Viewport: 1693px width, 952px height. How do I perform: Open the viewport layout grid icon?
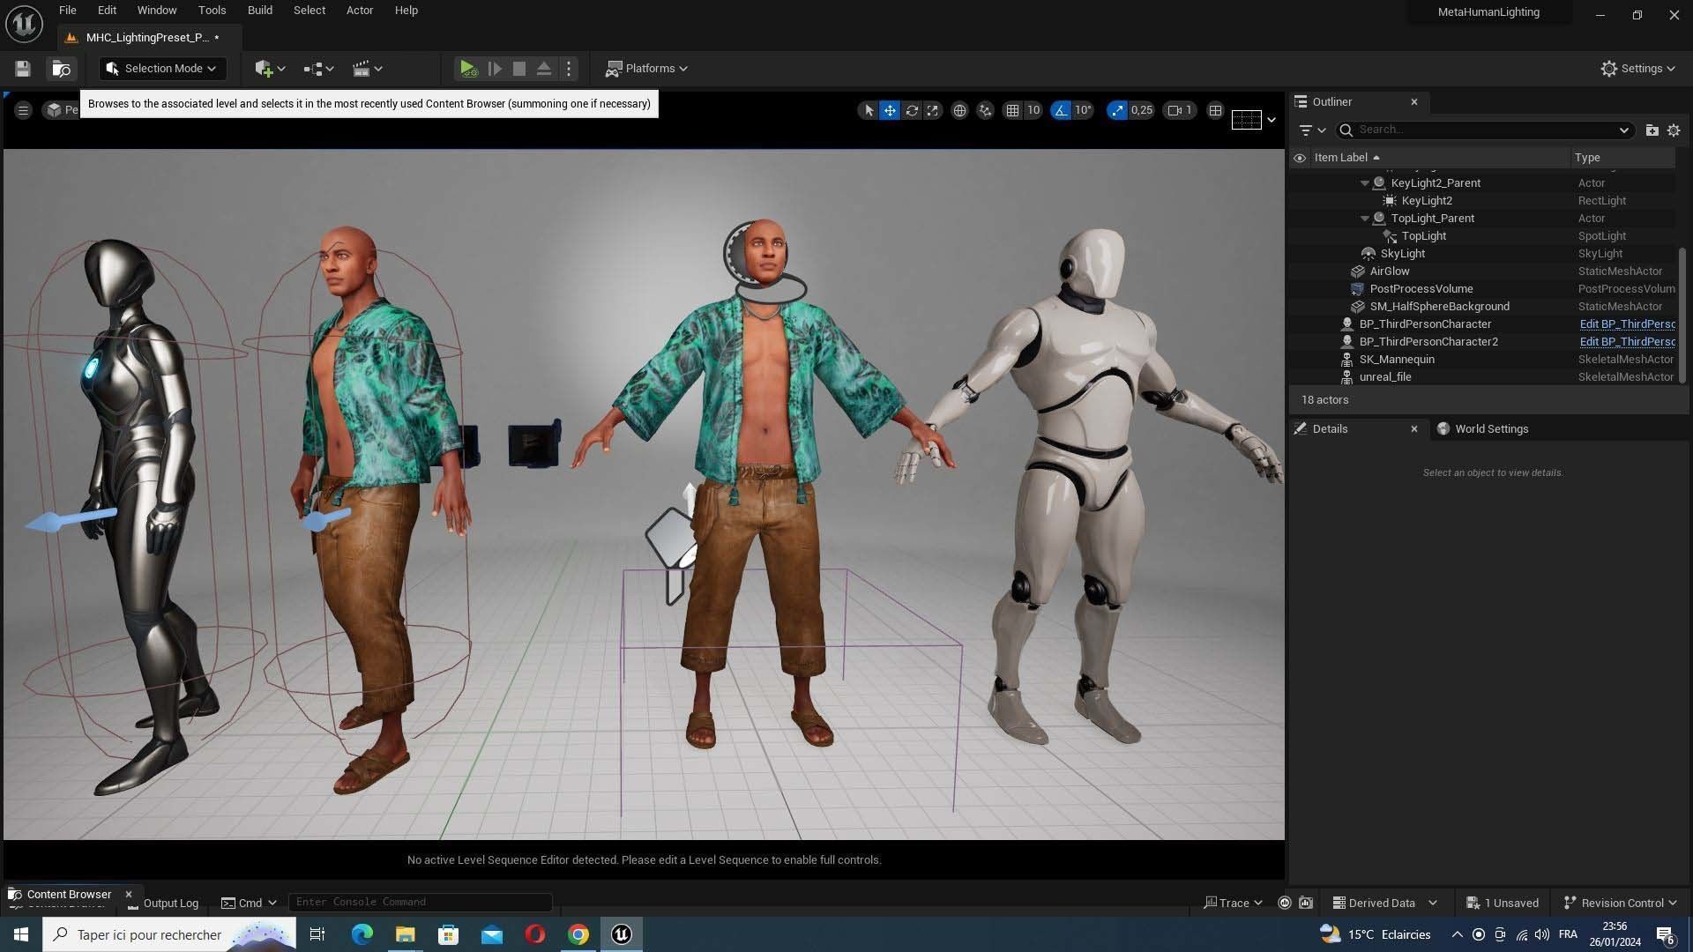pyautogui.click(x=1215, y=110)
